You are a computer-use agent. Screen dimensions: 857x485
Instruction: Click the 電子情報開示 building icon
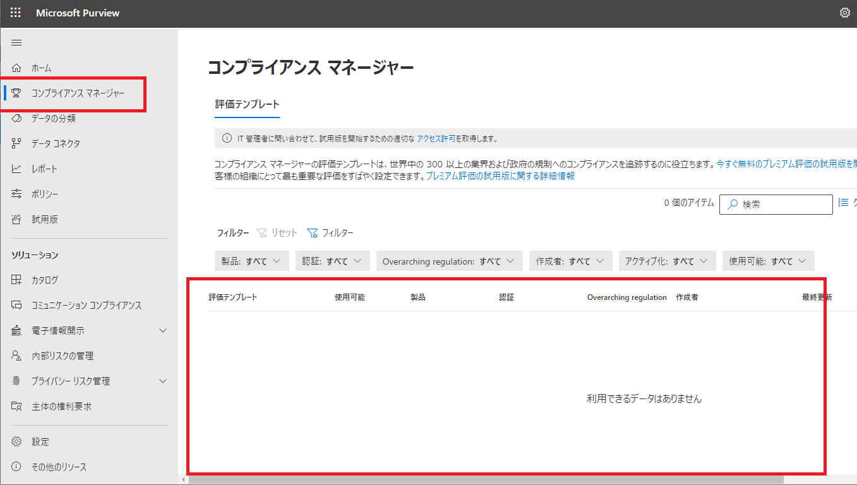[17, 330]
